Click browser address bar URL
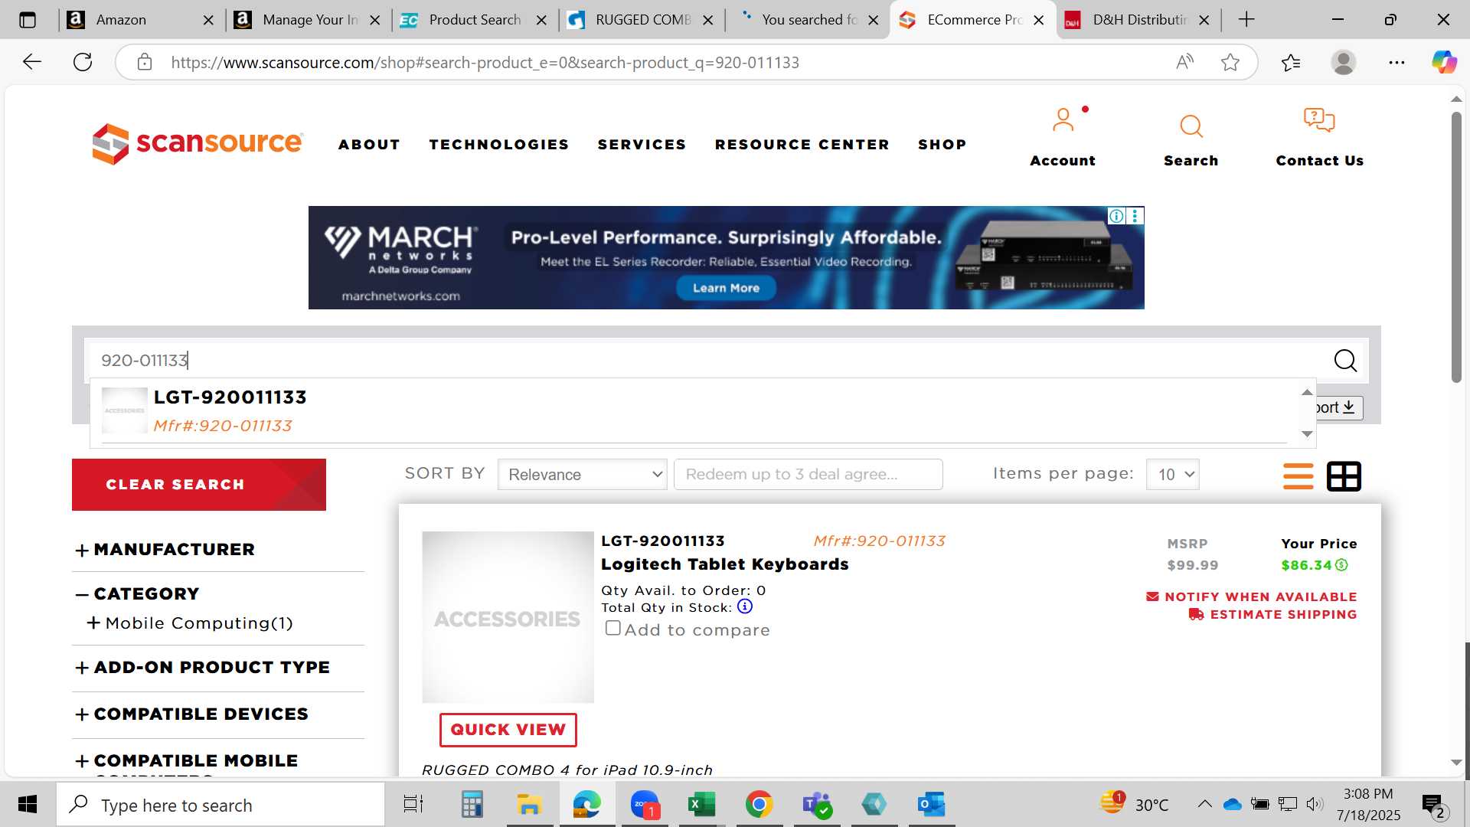This screenshot has height=827, width=1470. (485, 62)
